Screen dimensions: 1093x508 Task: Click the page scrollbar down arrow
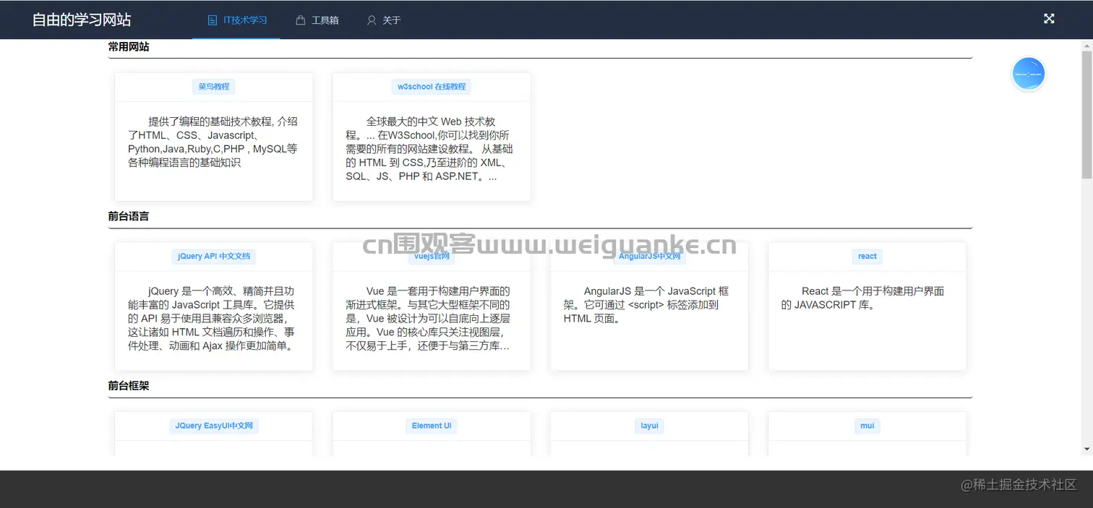tap(1086, 449)
